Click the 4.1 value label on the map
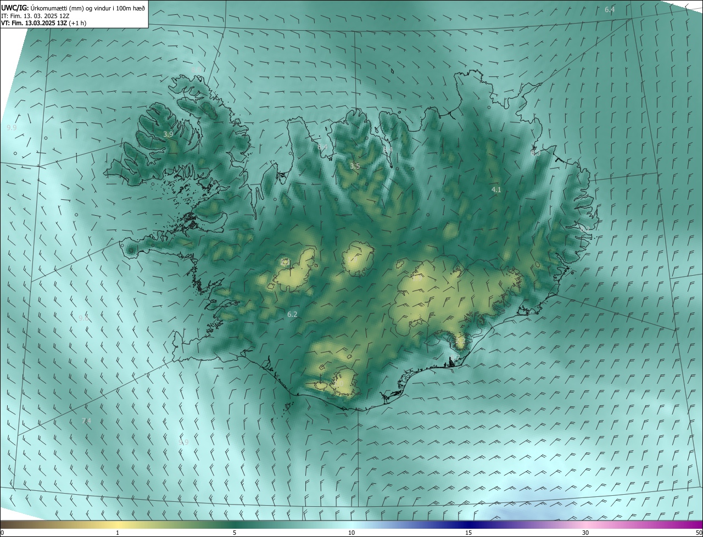 [496, 189]
